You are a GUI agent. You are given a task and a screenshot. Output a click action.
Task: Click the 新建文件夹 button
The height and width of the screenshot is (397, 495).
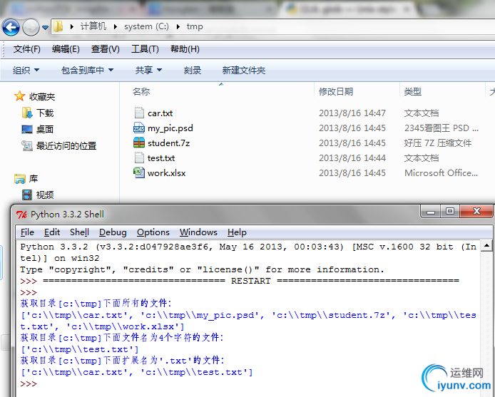point(243,70)
